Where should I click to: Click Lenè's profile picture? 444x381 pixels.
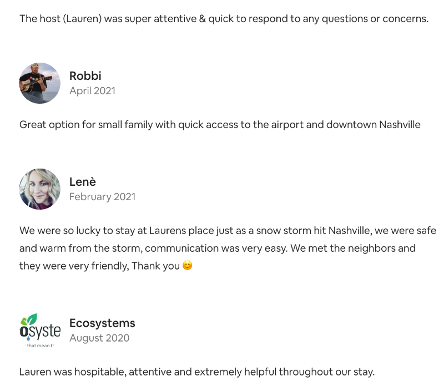[39, 189]
